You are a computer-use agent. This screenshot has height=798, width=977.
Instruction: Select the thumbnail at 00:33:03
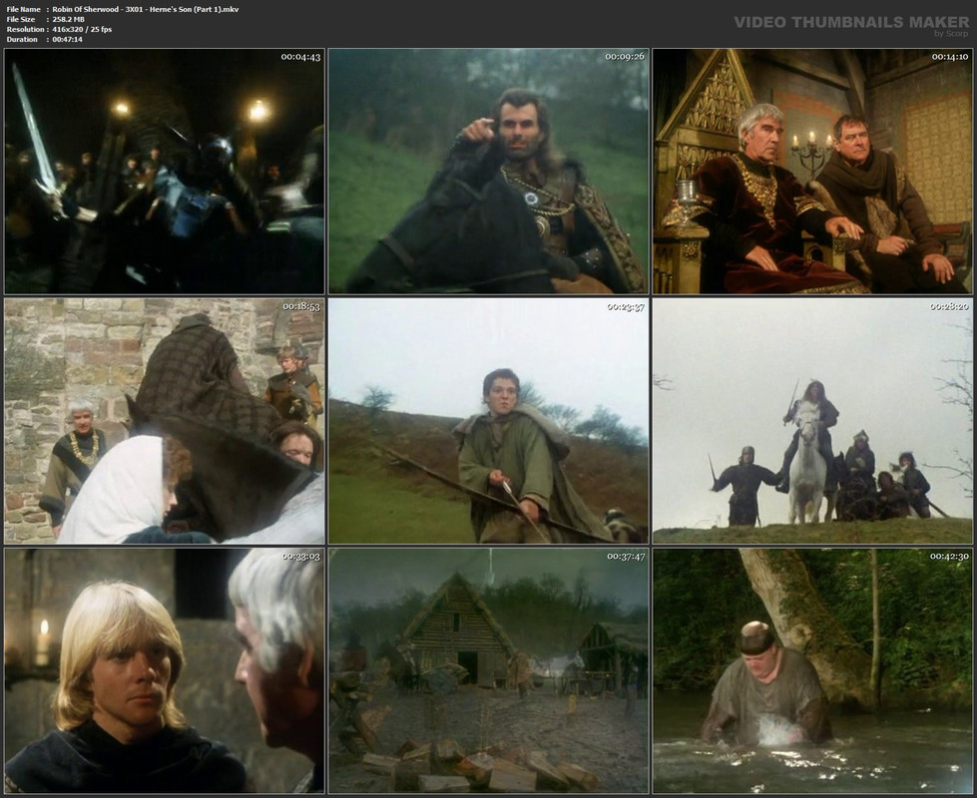pyautogui.click(x=165, y=671)
